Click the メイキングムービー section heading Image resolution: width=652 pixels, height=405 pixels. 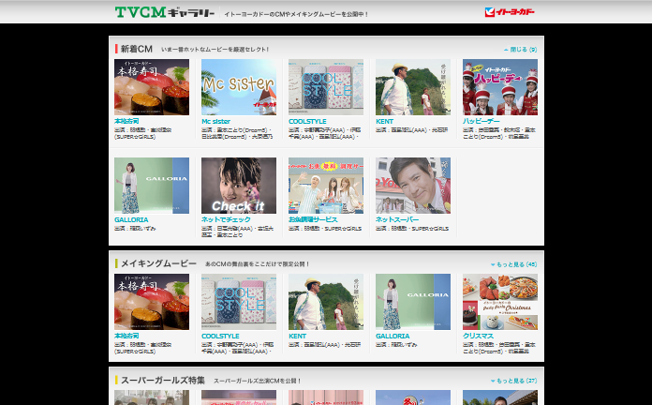(x=158, y=263)
